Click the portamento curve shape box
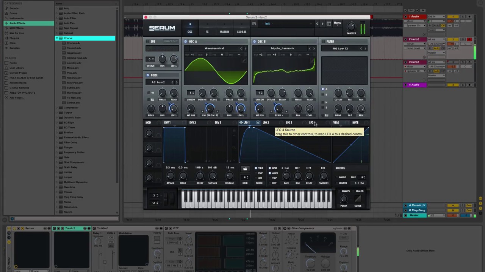The image size is (485, 272). pos(358,198)
